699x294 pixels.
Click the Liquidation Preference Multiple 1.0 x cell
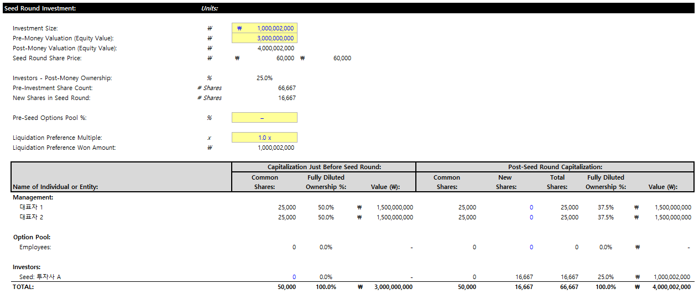pyautogui.click(x=264, y=138)
